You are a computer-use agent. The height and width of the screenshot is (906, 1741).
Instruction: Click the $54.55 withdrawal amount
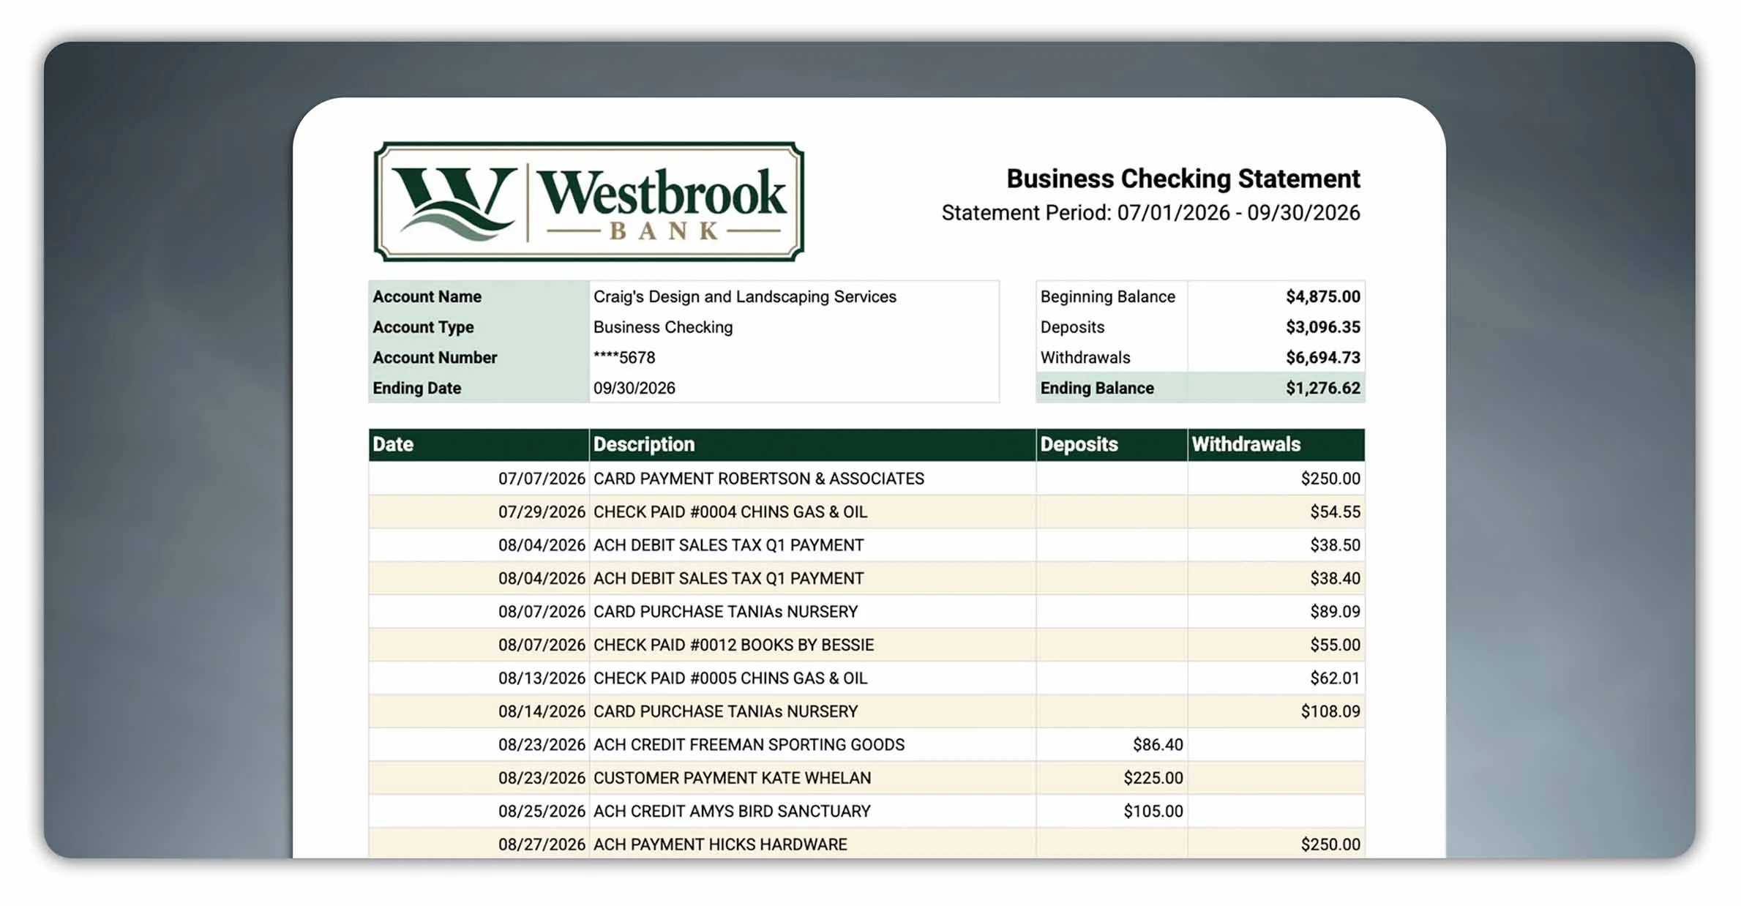1335,512
